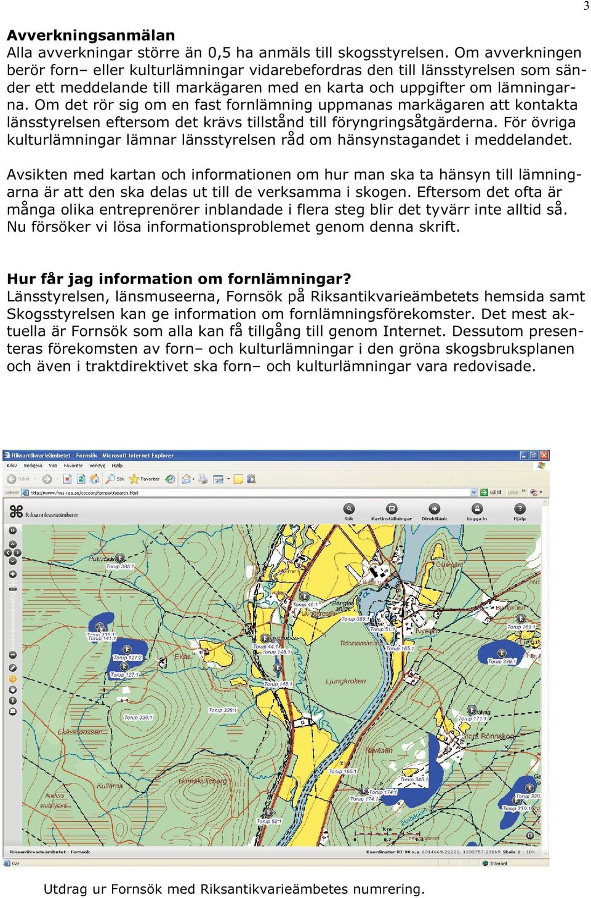
Task: Open the Arkiv menu
Action: pos(11,466)
